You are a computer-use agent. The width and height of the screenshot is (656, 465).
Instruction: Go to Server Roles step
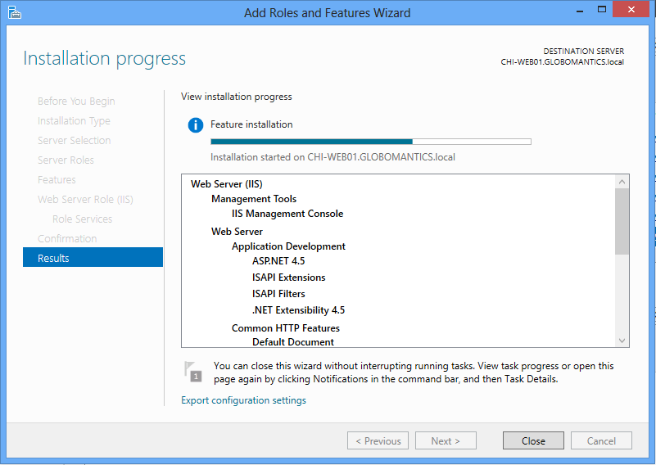(x=66, y=160)
